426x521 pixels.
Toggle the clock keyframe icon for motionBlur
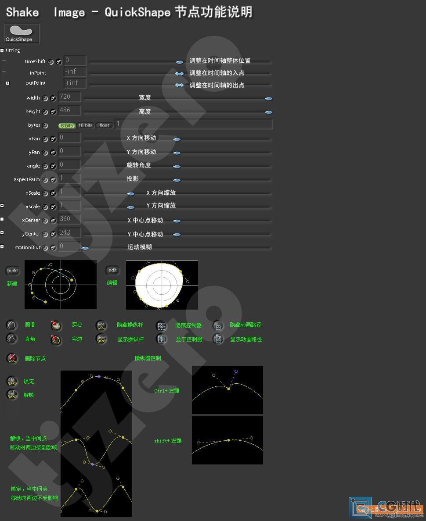click(45, 248)
